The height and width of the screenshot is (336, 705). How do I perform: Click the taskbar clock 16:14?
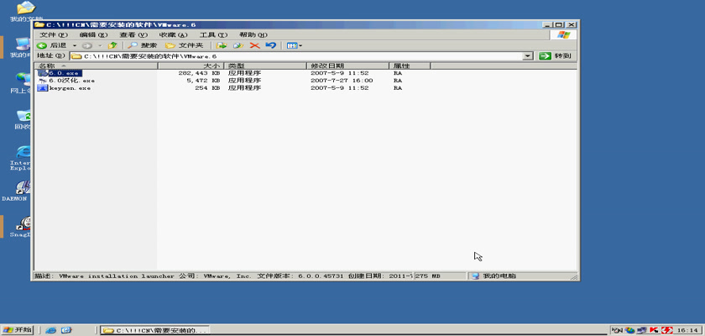click(688, 330)
